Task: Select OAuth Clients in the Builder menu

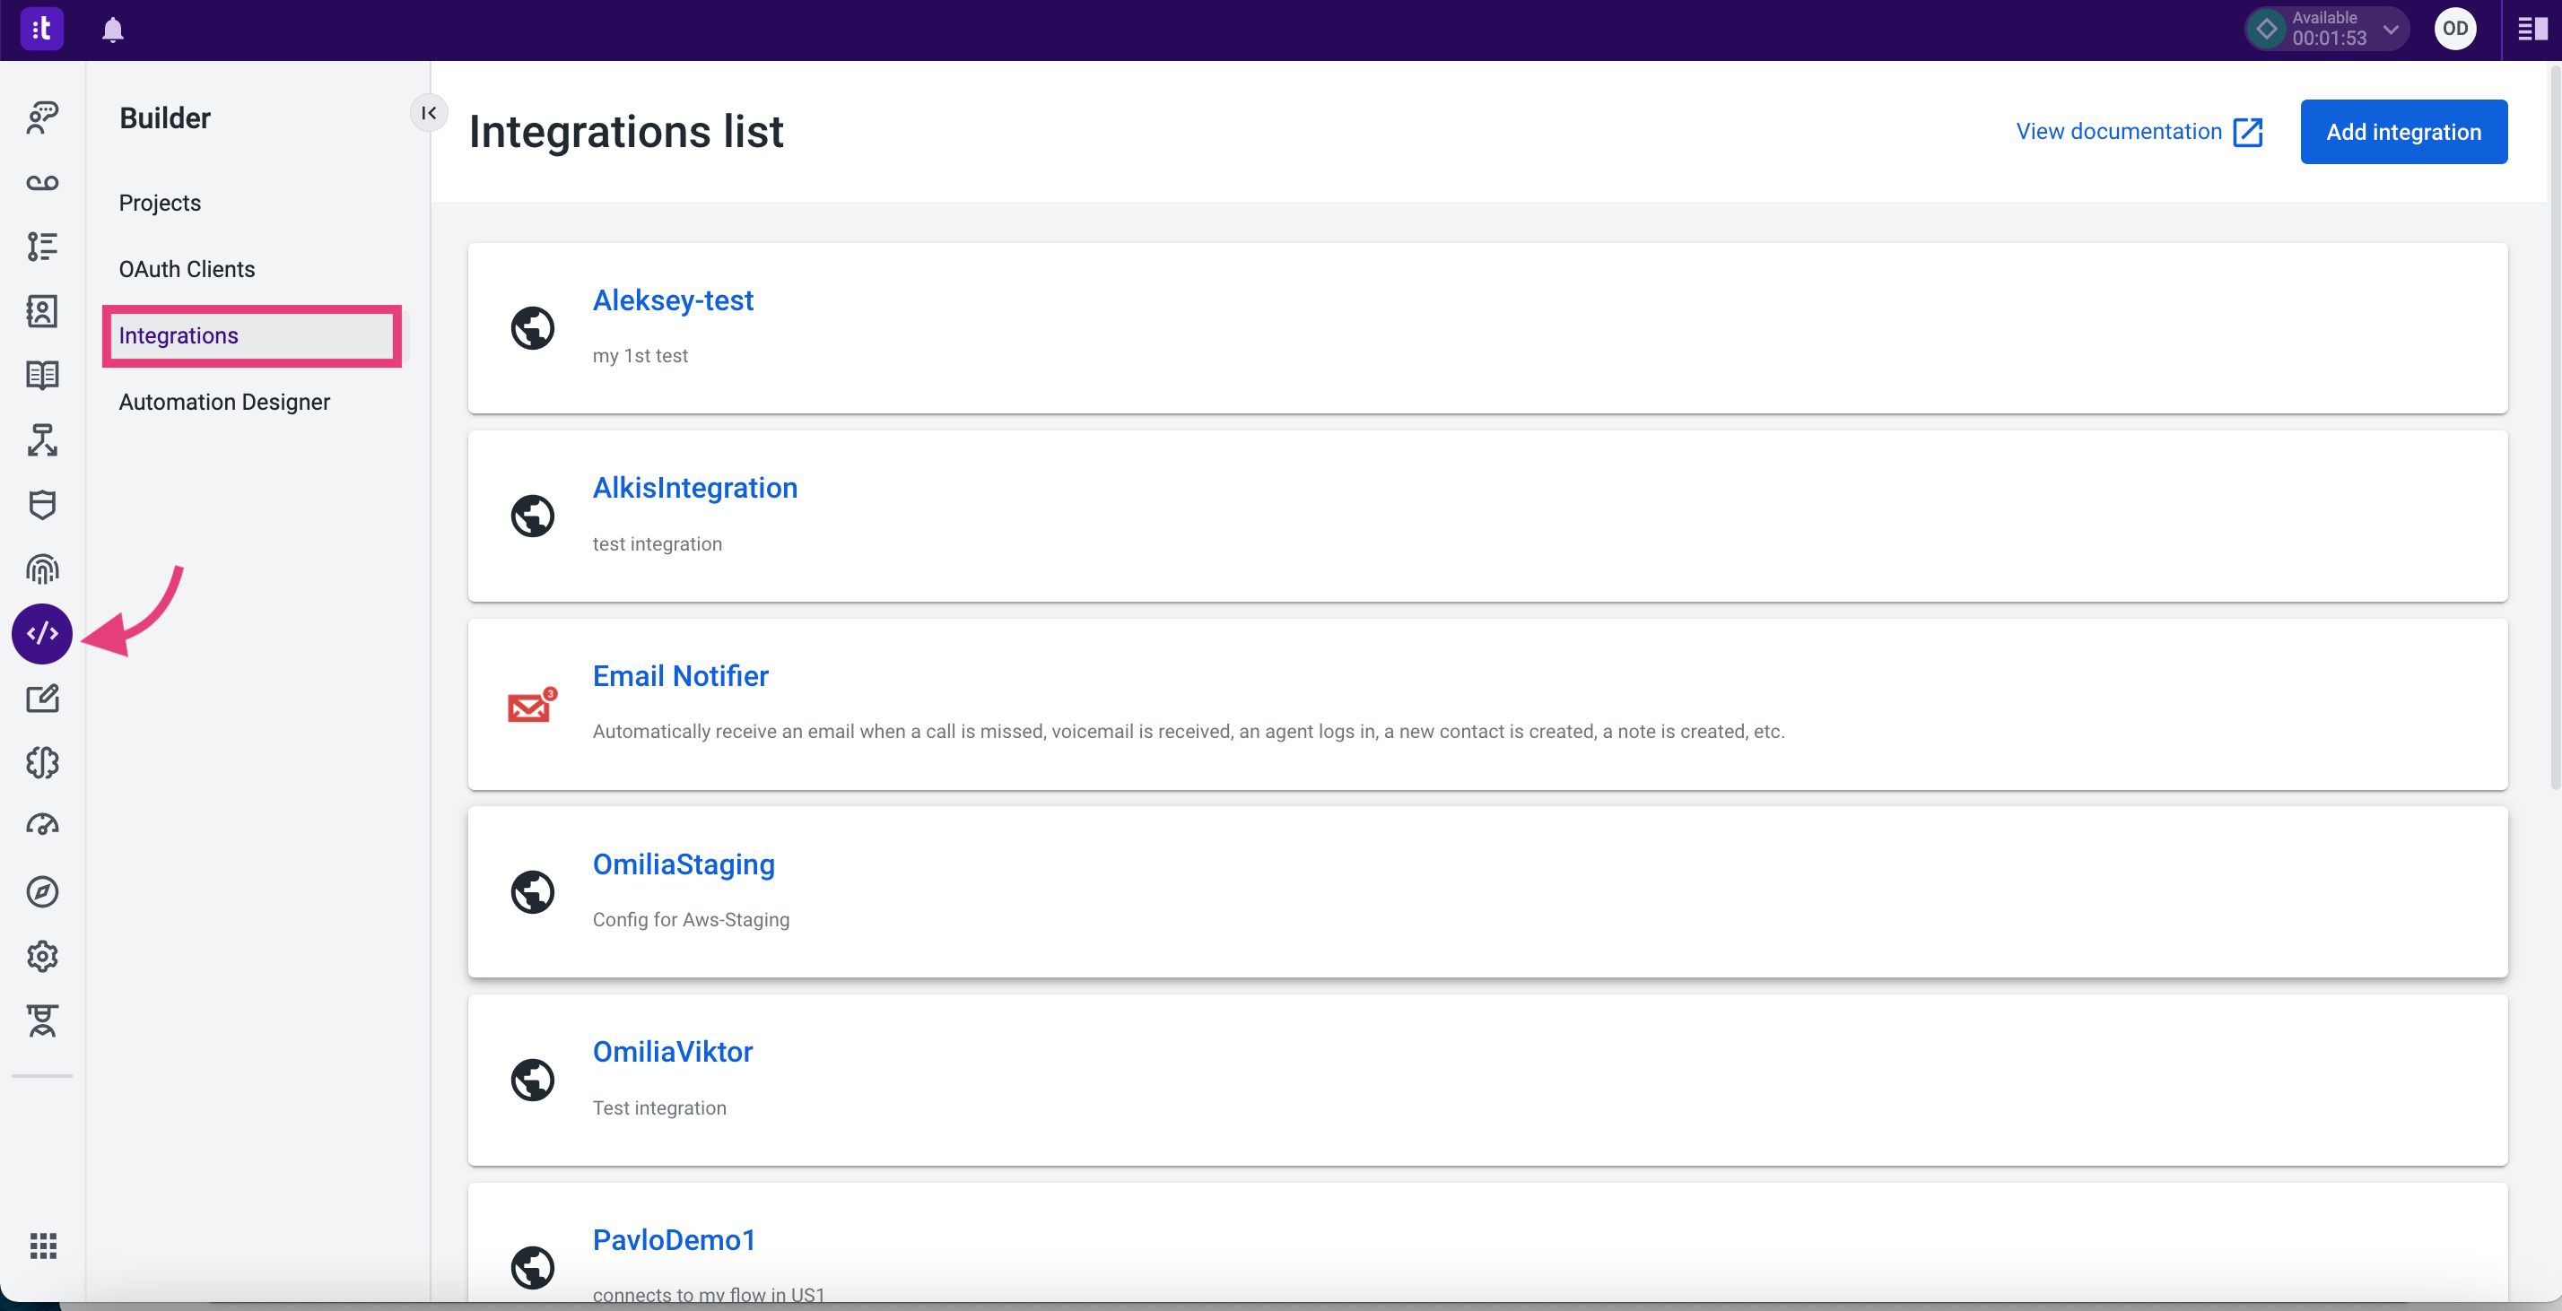Action: 186,268
